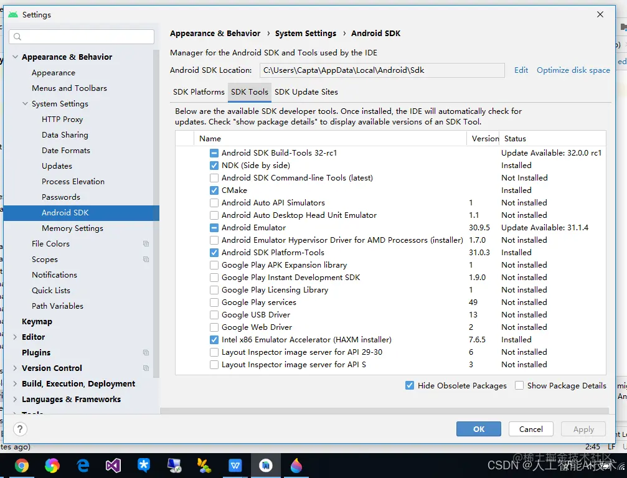Click the colorful pinwheel taskbar icon
Screen dimensions: 627x478
(52, 466)
